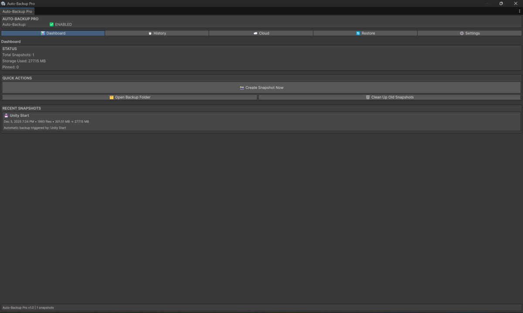Click Open Backup Folder button
This screenshot has height=313, width=523.
point(130,97)
